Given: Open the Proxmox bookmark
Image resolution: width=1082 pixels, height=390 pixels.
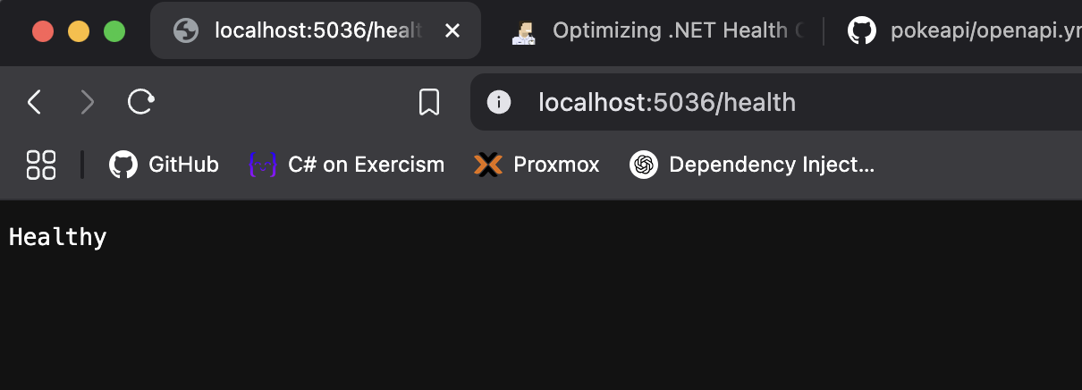Looking at the screenshot, I should point(537,165).
